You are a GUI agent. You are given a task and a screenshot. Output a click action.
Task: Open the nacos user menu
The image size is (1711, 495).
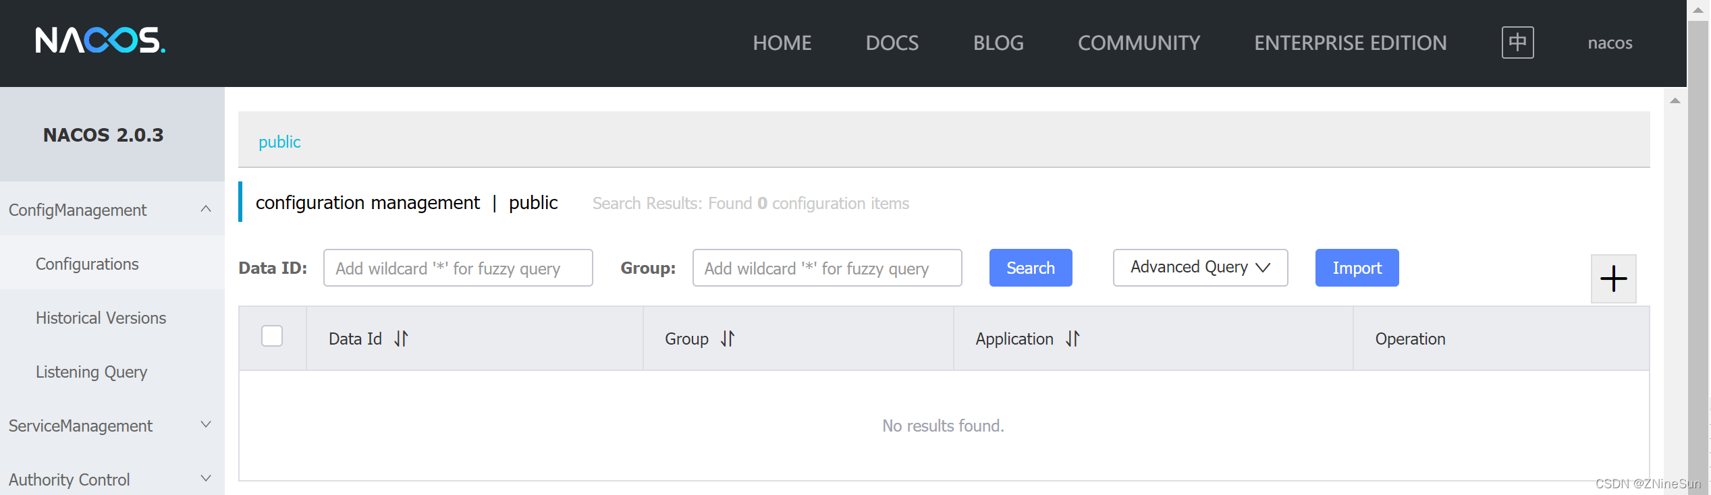pos(1610,43)
